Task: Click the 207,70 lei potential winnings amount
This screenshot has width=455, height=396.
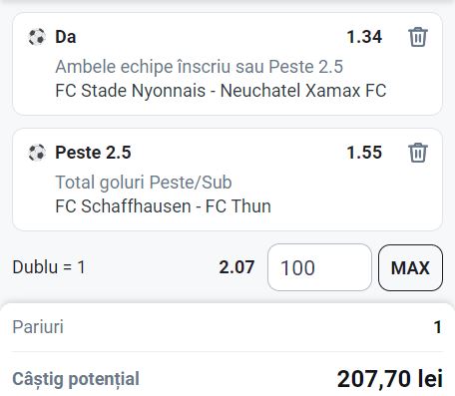Action: pos(390,379)
